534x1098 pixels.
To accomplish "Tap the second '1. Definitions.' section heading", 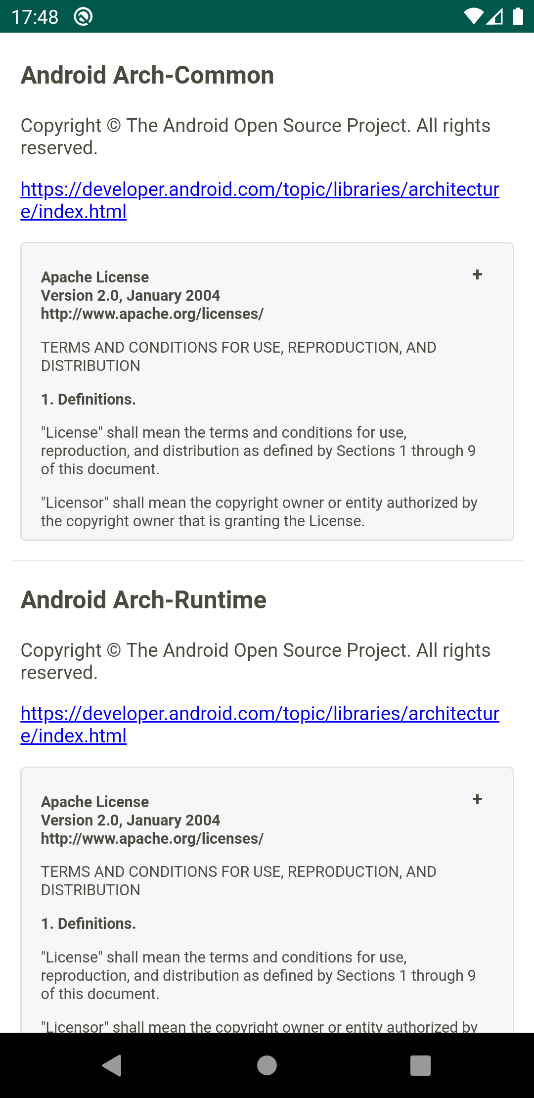I will coord(89,923).
